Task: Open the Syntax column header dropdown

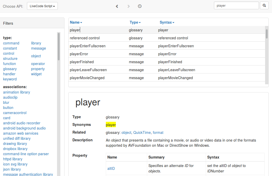Action: [x=167, y=22]
